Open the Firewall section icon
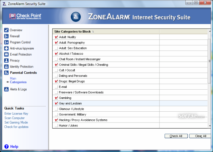This screenshot has width=213, height=152. coord(6,36)
